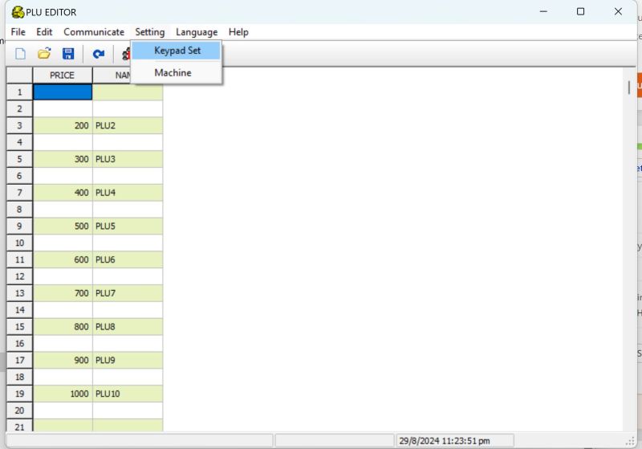Image resolution: width=642 pixels, height=449 pixels.
Task: Click the PLU6 name cell
Action: pyautogui.click(x=127, y=260)
